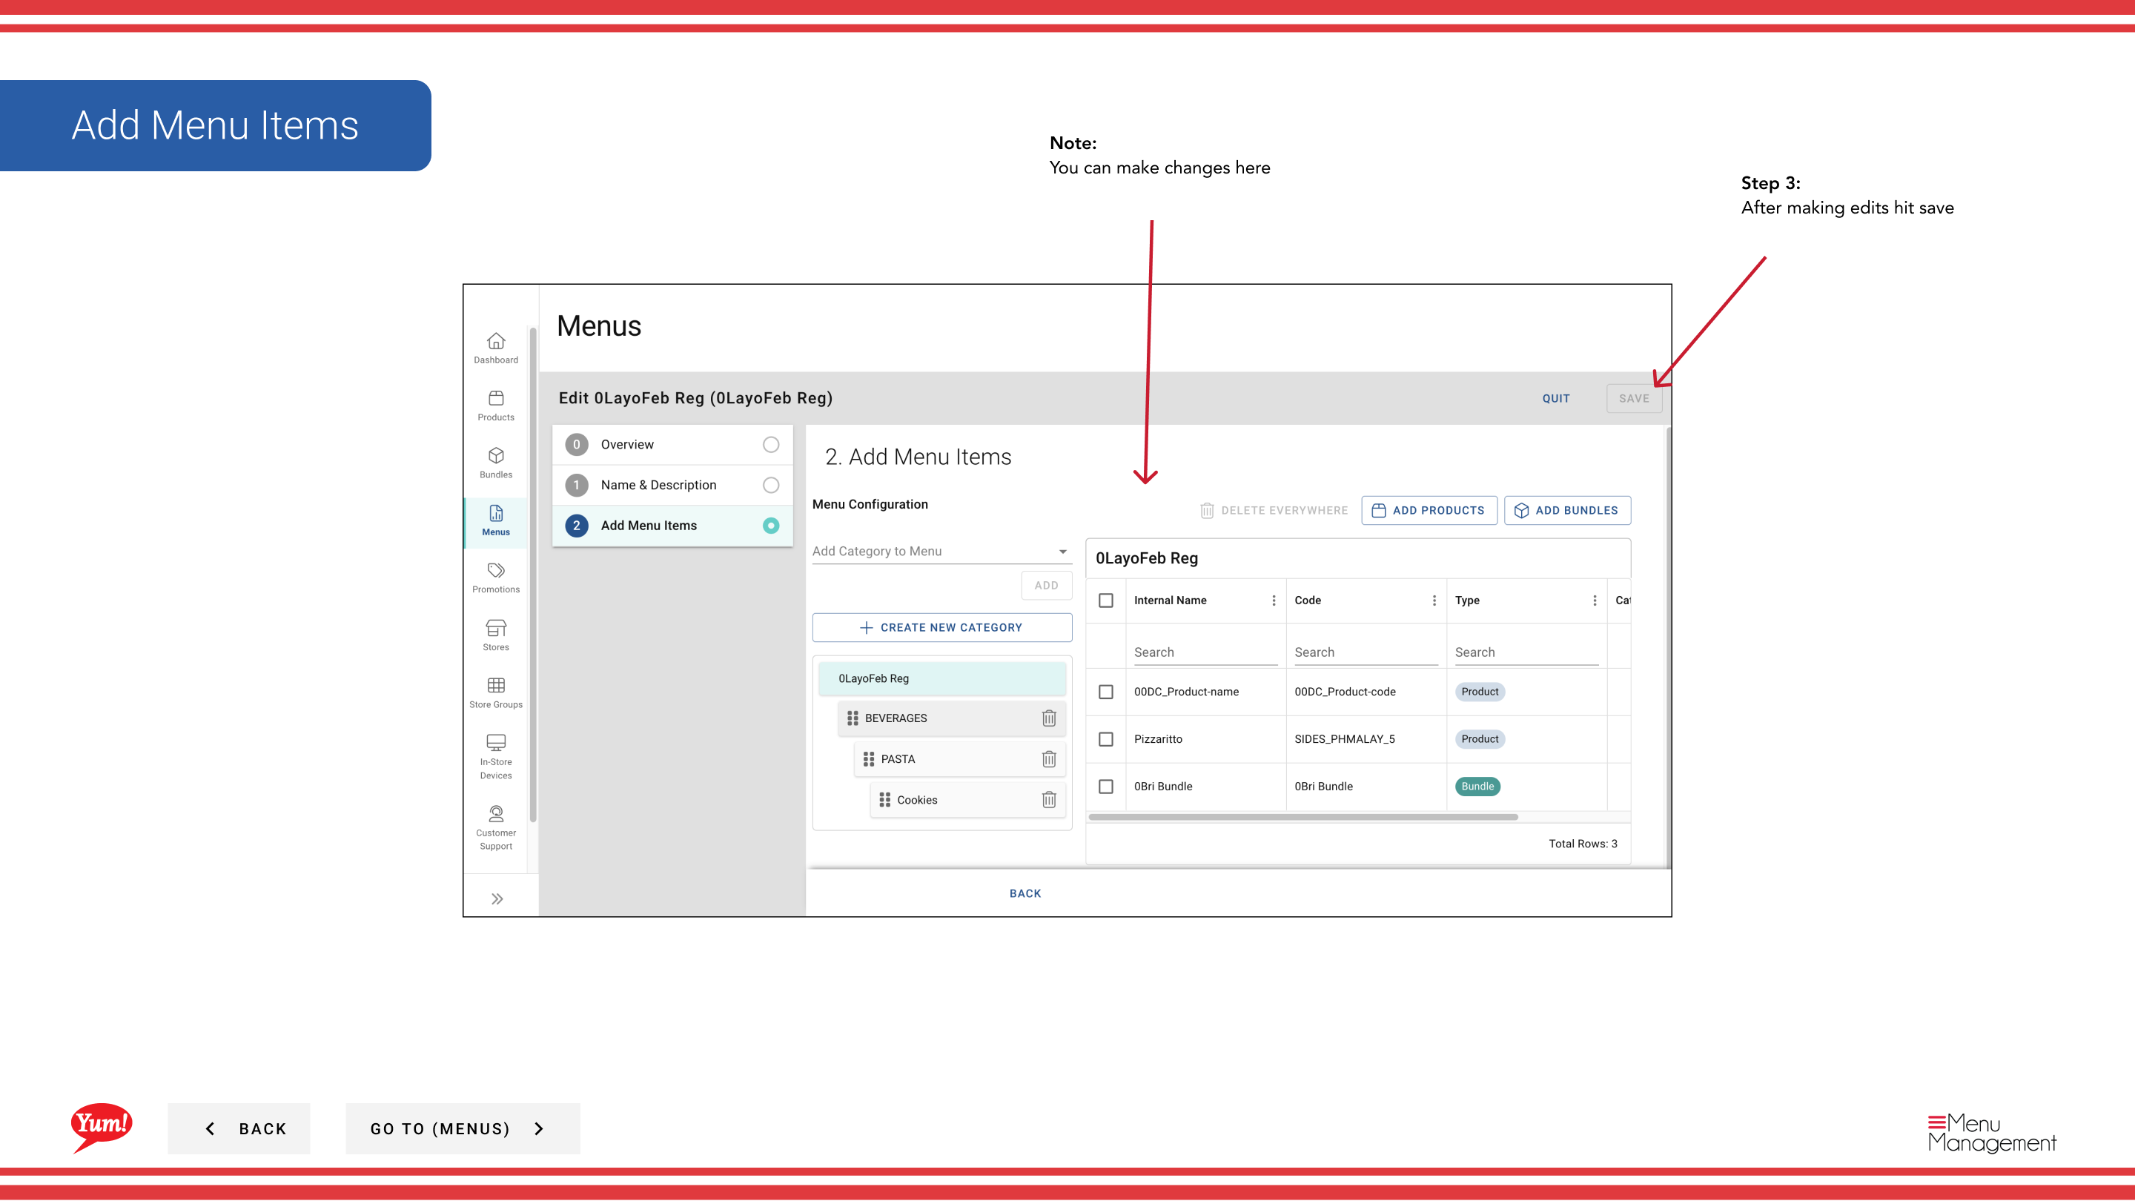
Task: Open In-Store Devices section
Action: point(496,757)
